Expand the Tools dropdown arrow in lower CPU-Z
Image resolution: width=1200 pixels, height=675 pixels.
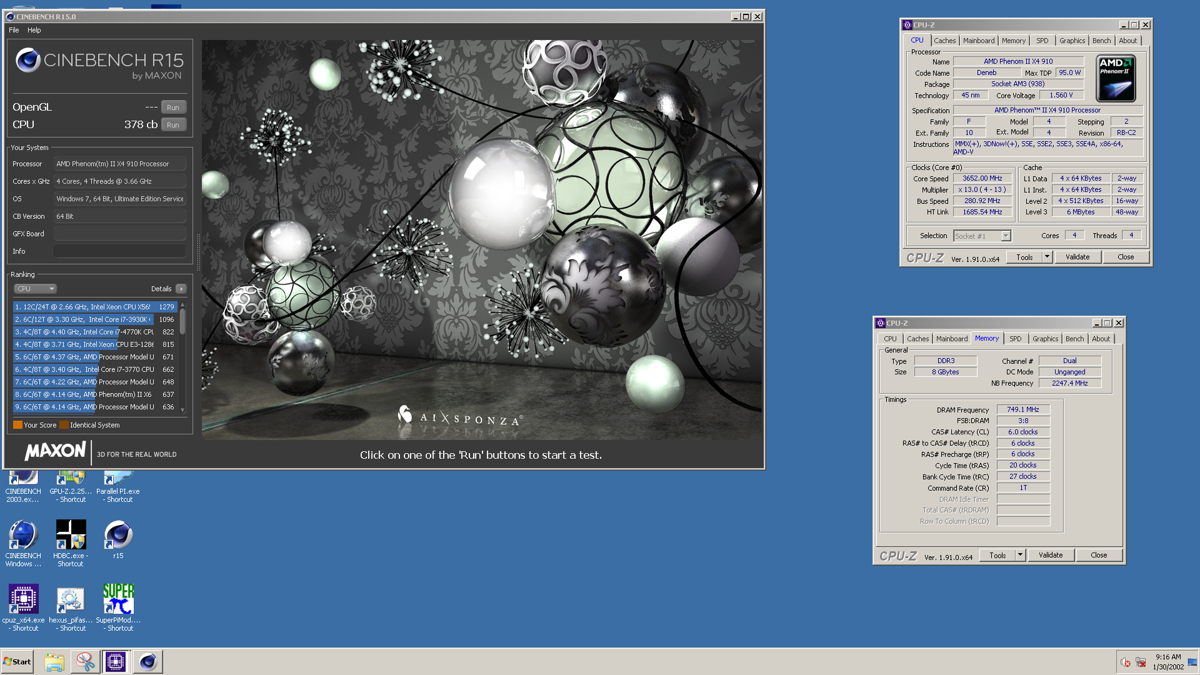pos(1021,554)
